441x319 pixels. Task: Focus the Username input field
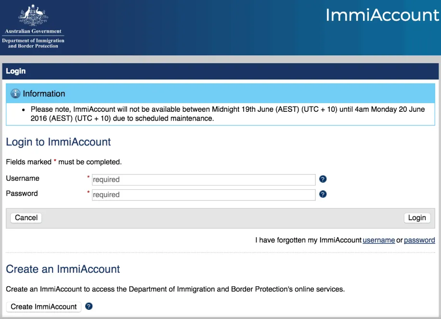click(204, 180)
